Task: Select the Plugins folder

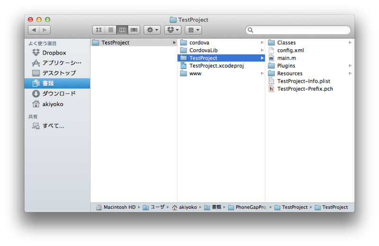Action: pos(309,66)
